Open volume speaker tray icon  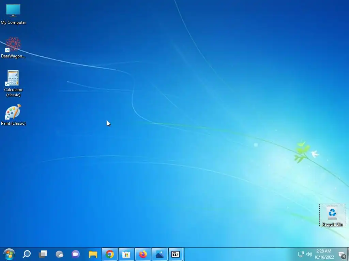pos(309,254)
